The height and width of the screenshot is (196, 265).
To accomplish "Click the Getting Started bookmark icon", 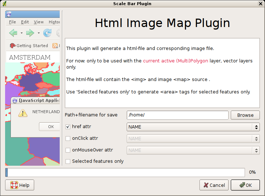I will (12, 46).
